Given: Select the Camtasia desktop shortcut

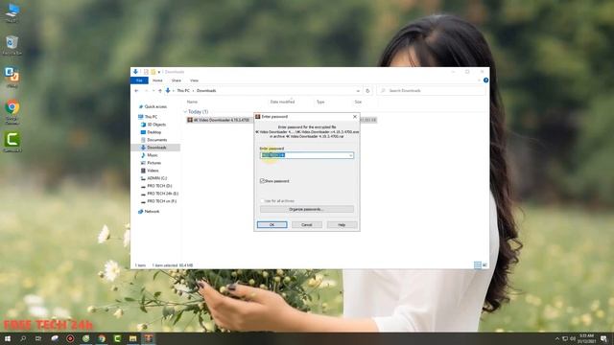Looking at the screenshot, I should (x=12, y=142).
